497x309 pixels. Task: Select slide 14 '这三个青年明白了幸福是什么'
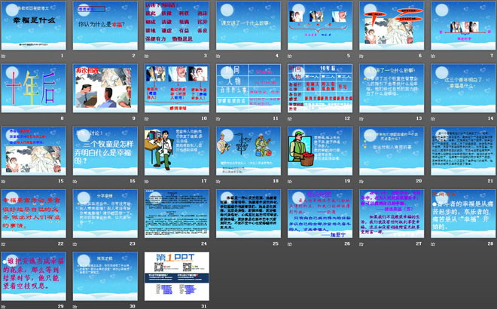[463, 88]
